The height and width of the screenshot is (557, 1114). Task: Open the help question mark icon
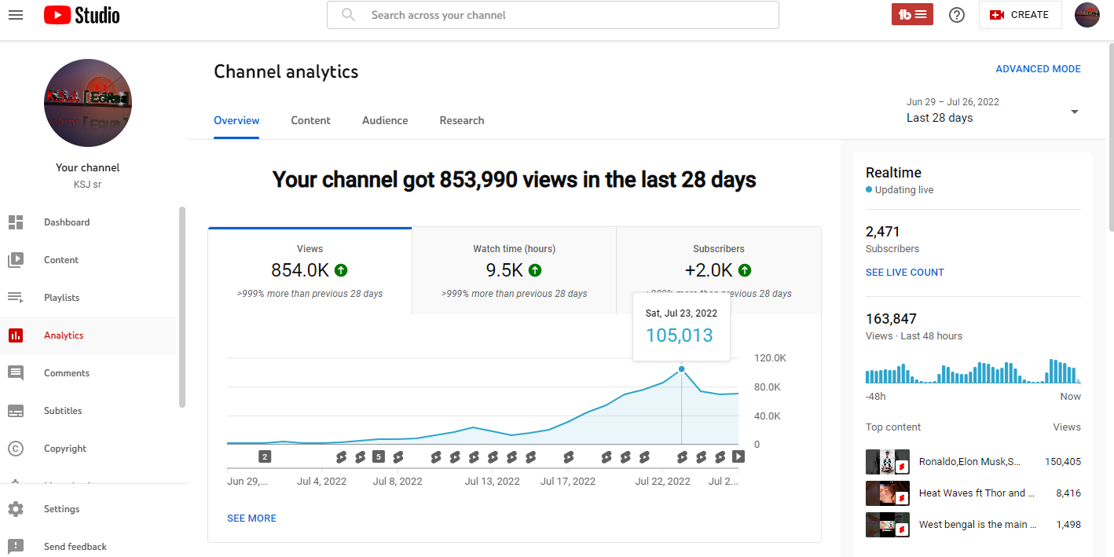(956, 15)
